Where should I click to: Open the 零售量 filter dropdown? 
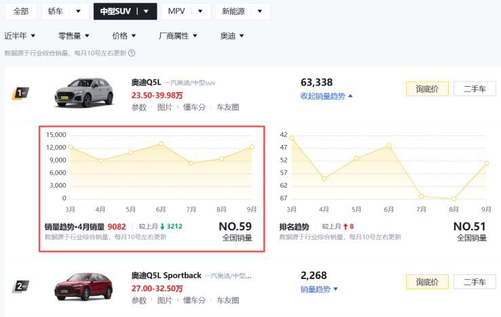click(73, 36)
